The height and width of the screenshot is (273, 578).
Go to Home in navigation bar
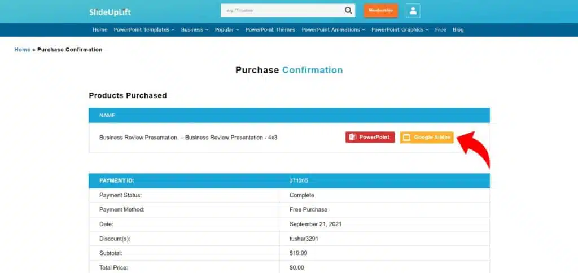tap(100, 30)
